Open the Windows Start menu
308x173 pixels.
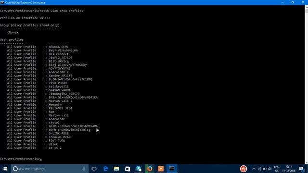5,169
